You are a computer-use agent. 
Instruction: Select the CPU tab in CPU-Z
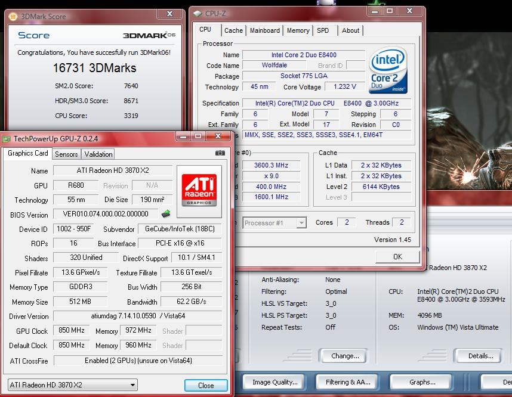pyautogui.click(x=206, y=30)
